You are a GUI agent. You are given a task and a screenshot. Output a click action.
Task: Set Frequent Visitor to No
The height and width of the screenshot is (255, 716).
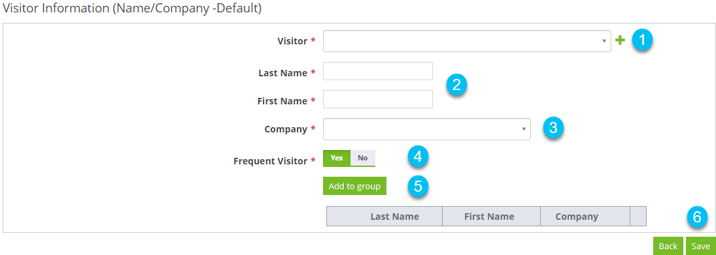[x=362, y=158]
